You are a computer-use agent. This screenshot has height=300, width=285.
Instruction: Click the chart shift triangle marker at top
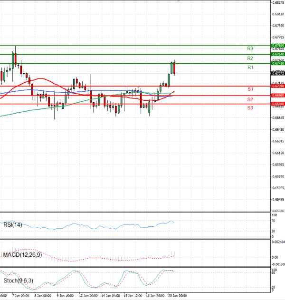coord(179,1)
